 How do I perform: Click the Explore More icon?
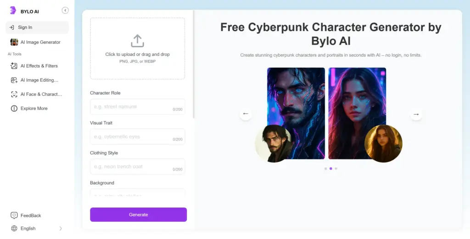click(14, 109)
